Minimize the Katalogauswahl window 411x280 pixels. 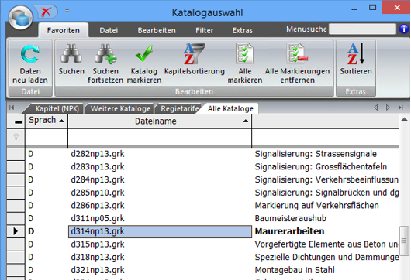(354, 9)
